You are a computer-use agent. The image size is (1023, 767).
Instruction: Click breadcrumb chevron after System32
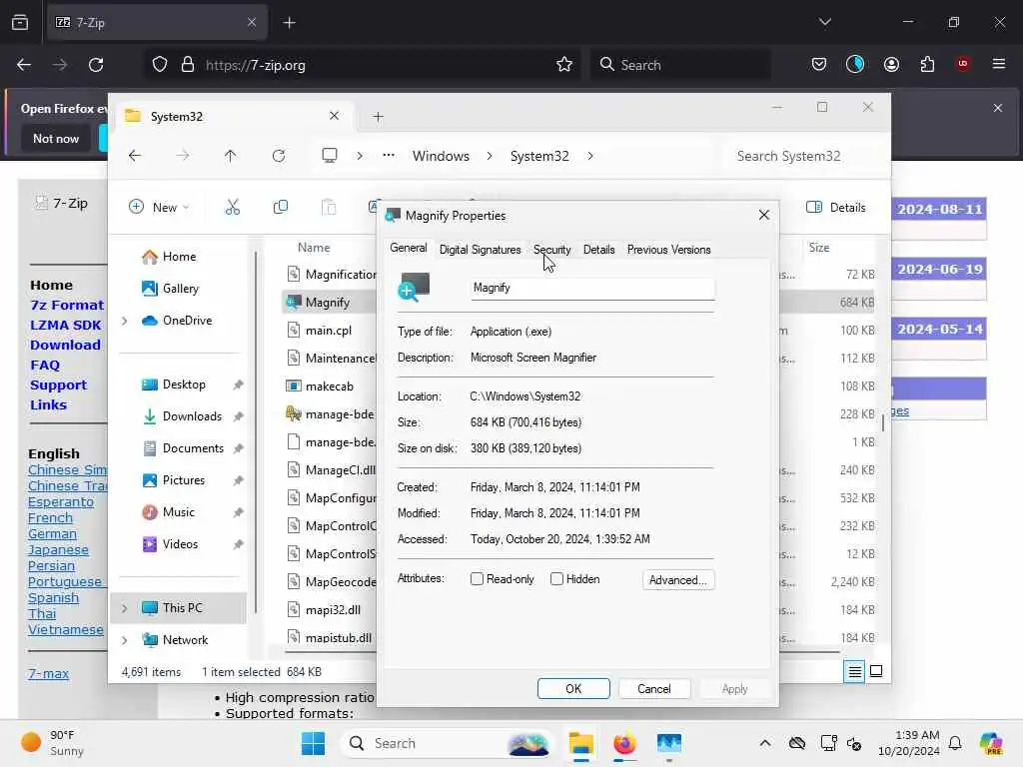point(590,156)
